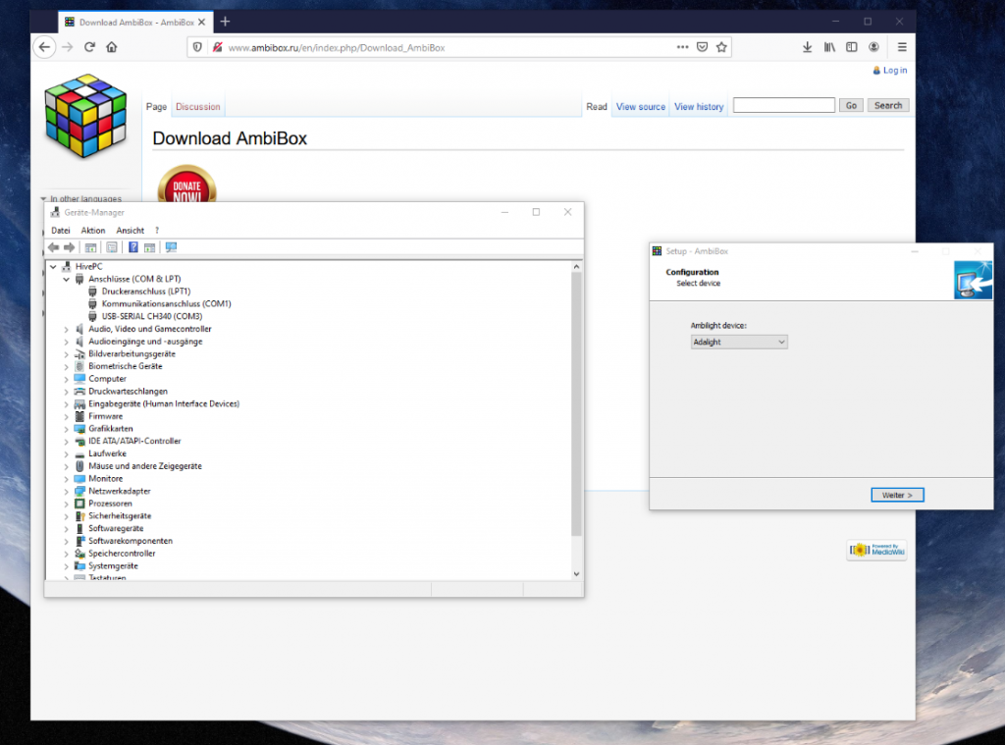The width and height of the screenshot is (1005, 745).
Task: Select USB-SERIAL CH340 (COM3) device
Action: [152, 316]
